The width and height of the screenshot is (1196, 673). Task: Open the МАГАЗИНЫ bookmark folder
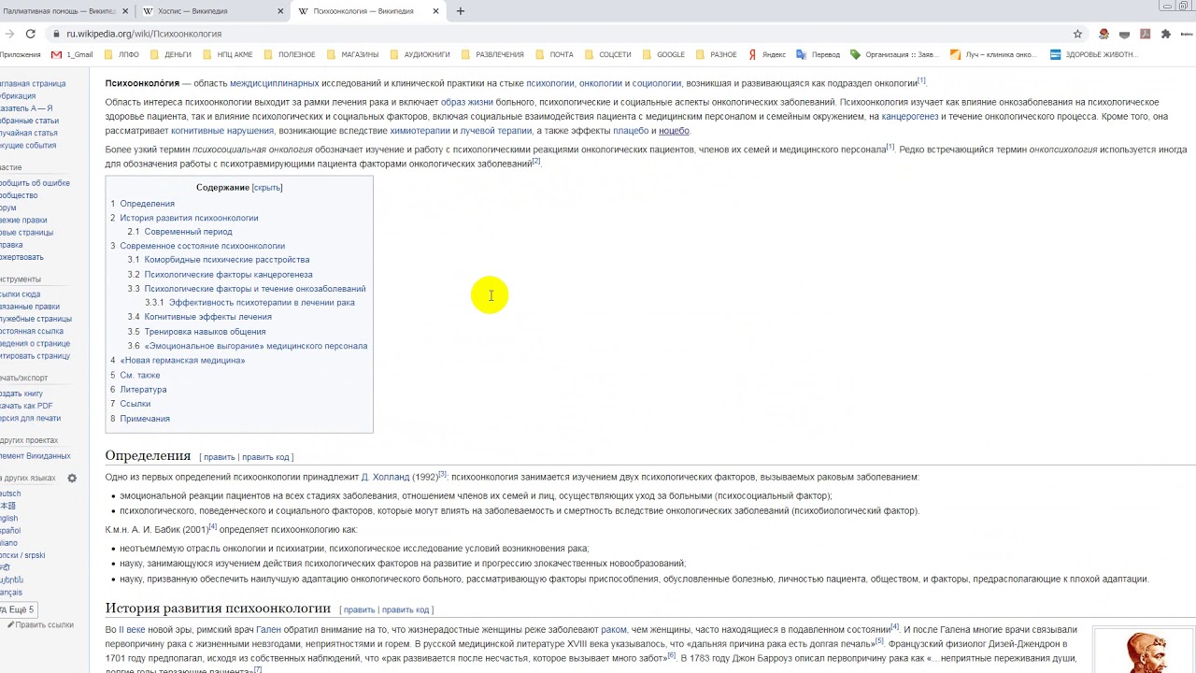[x=353, y=54]
